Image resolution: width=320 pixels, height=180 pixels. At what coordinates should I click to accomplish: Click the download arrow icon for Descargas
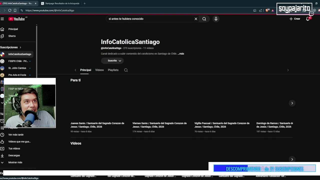coord(2,155)
